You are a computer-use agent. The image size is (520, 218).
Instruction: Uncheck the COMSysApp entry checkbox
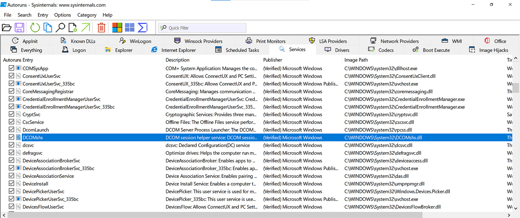click(x=11, y=68)
